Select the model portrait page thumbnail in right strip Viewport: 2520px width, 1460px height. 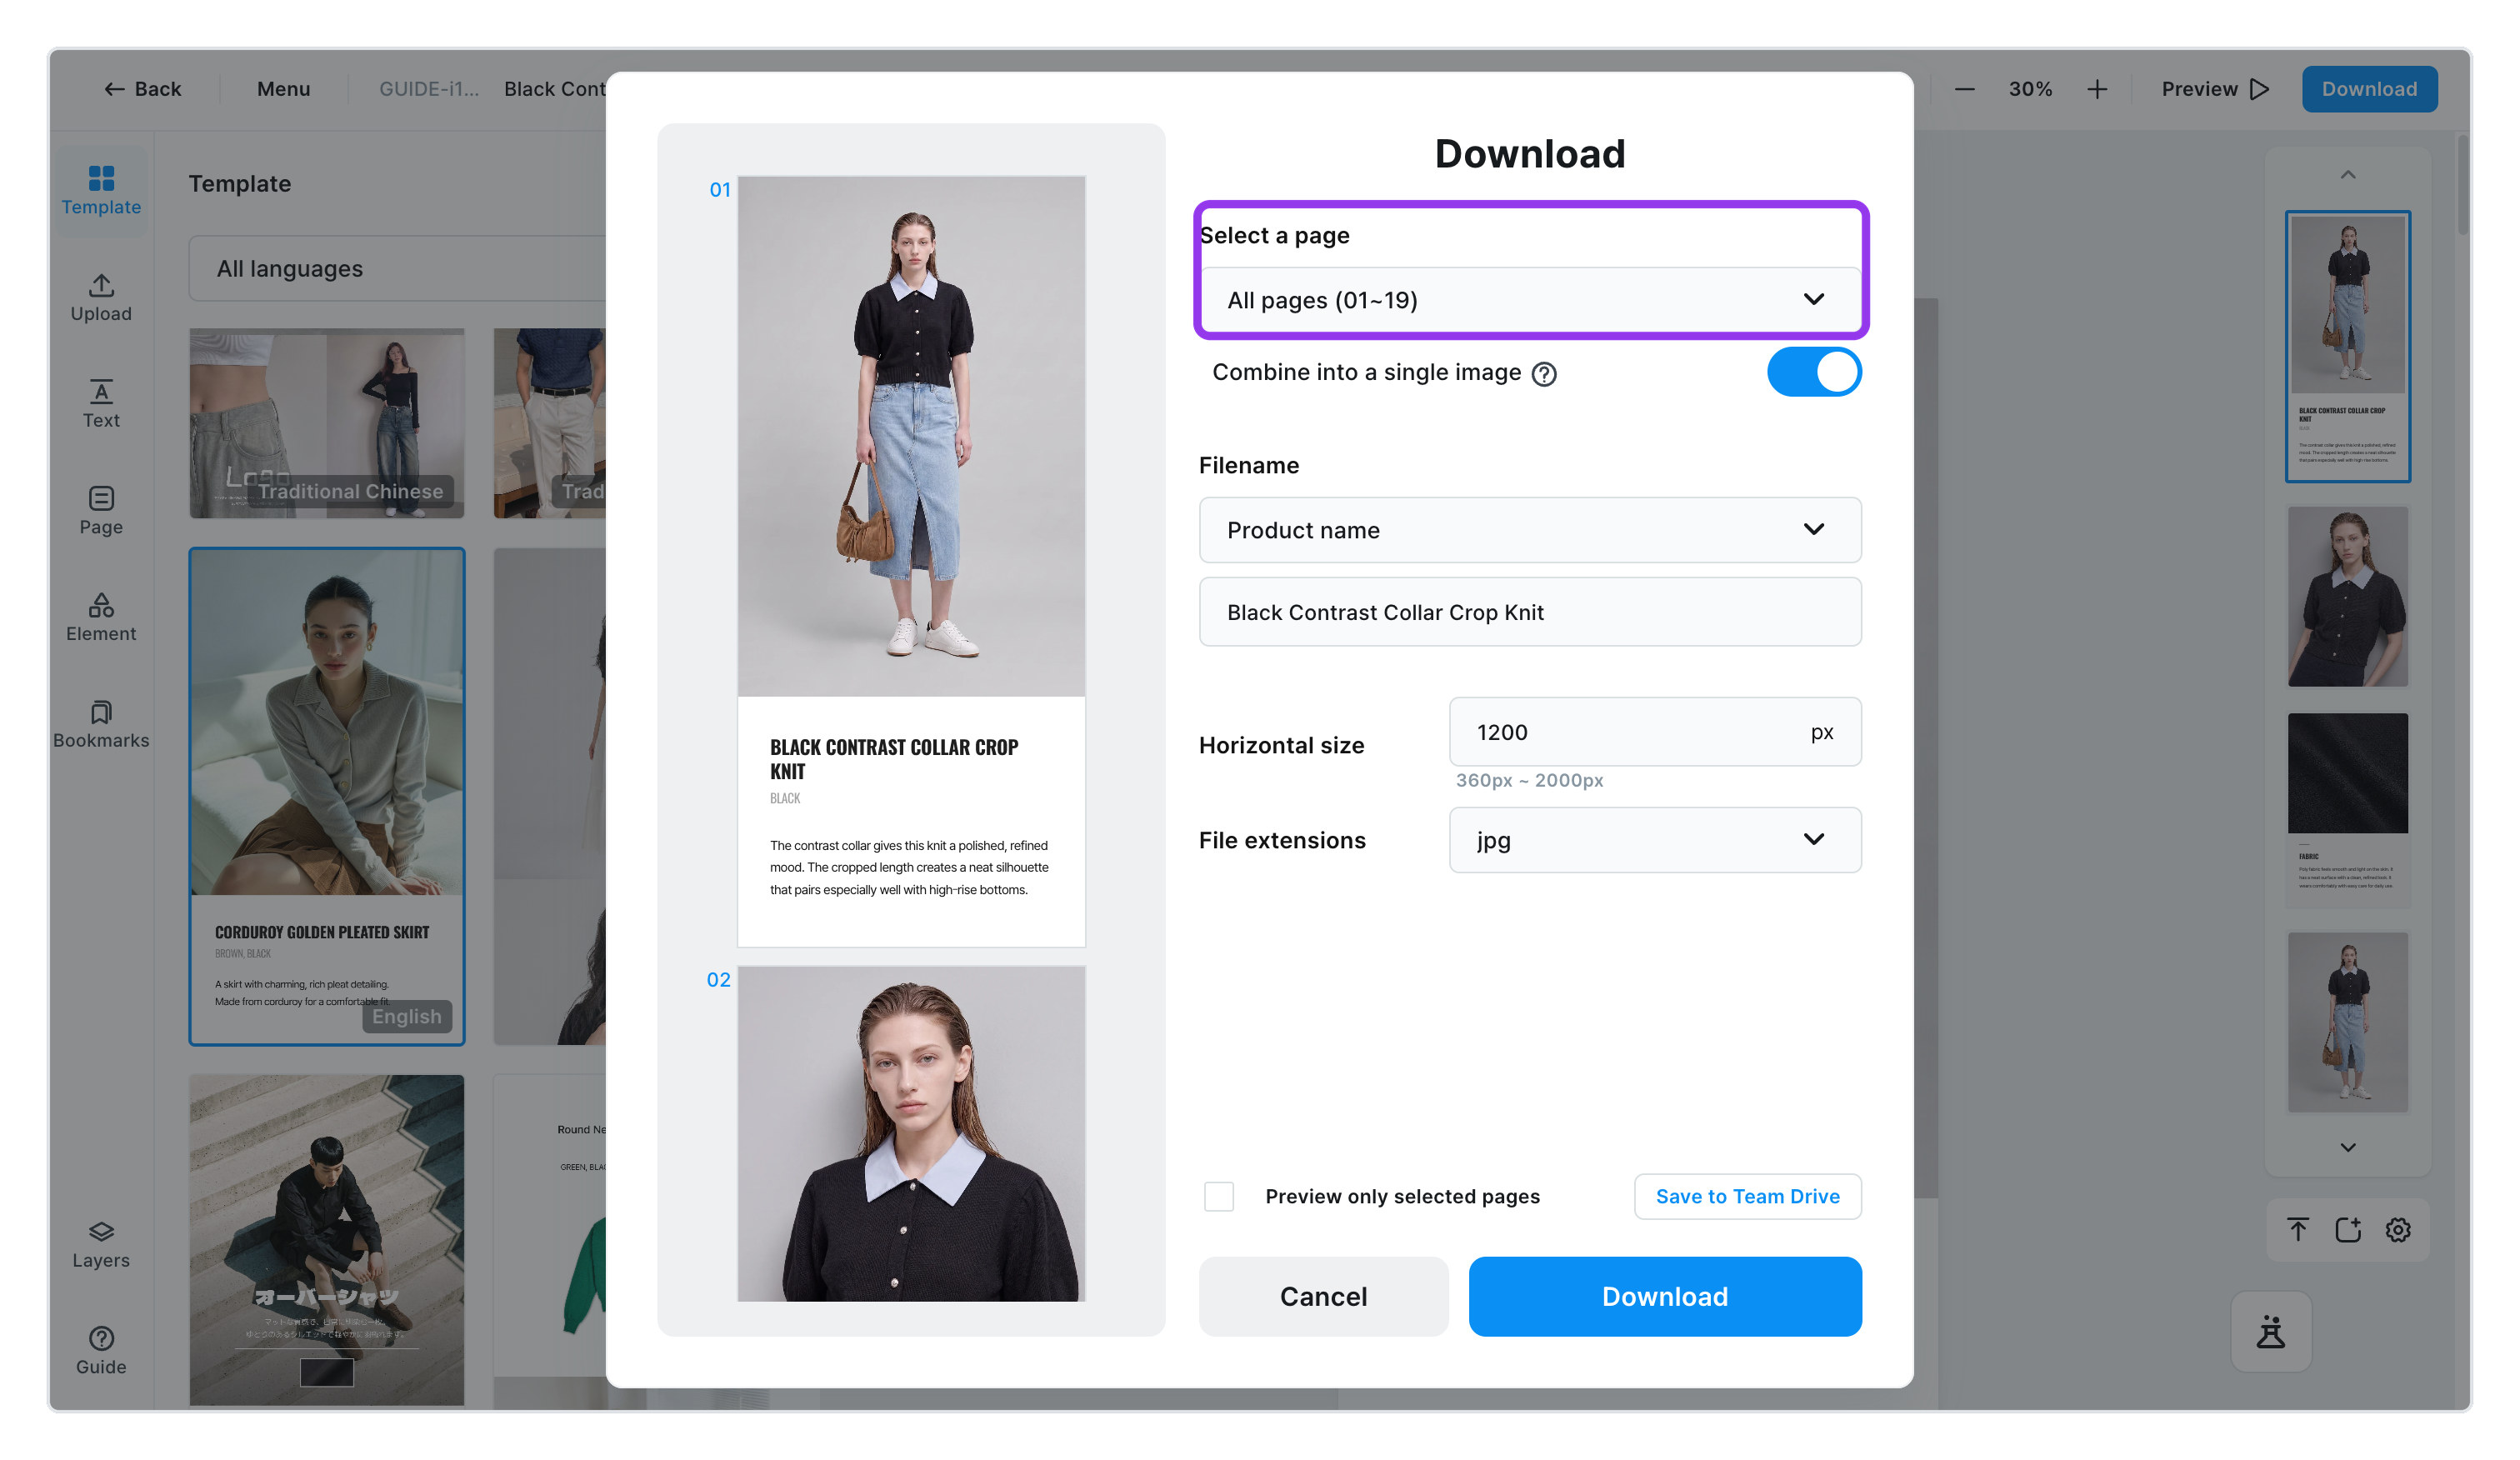(x=2347, y=596)
